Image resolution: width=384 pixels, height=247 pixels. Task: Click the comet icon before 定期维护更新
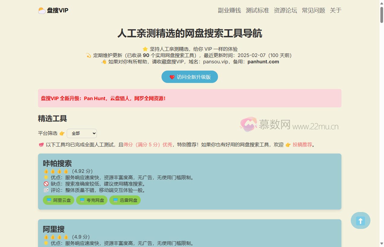(88, 55)
